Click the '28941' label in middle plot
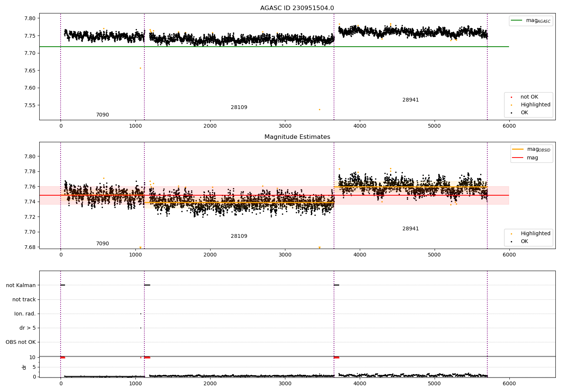The height and width of the screenshot is (392, 561). [x=411, y=229]
